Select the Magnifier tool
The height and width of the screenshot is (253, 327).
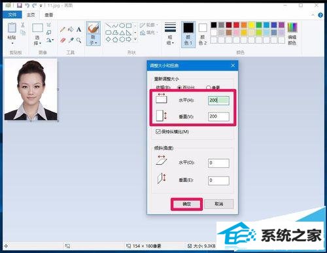pos(78,40)
